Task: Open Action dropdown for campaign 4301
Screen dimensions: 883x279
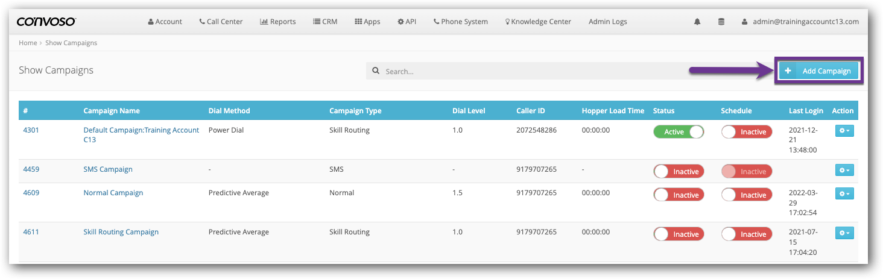Action: point(844,131)
